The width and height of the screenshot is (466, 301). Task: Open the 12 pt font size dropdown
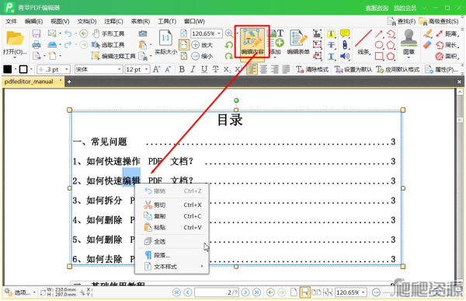click(x=146, y=69)
